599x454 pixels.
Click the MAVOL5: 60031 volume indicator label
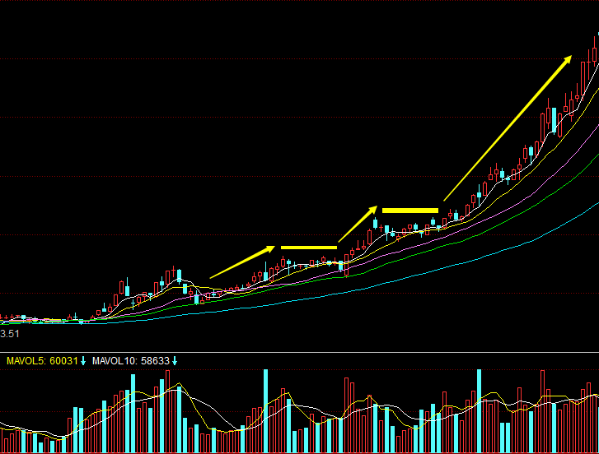tap(42, 361)
